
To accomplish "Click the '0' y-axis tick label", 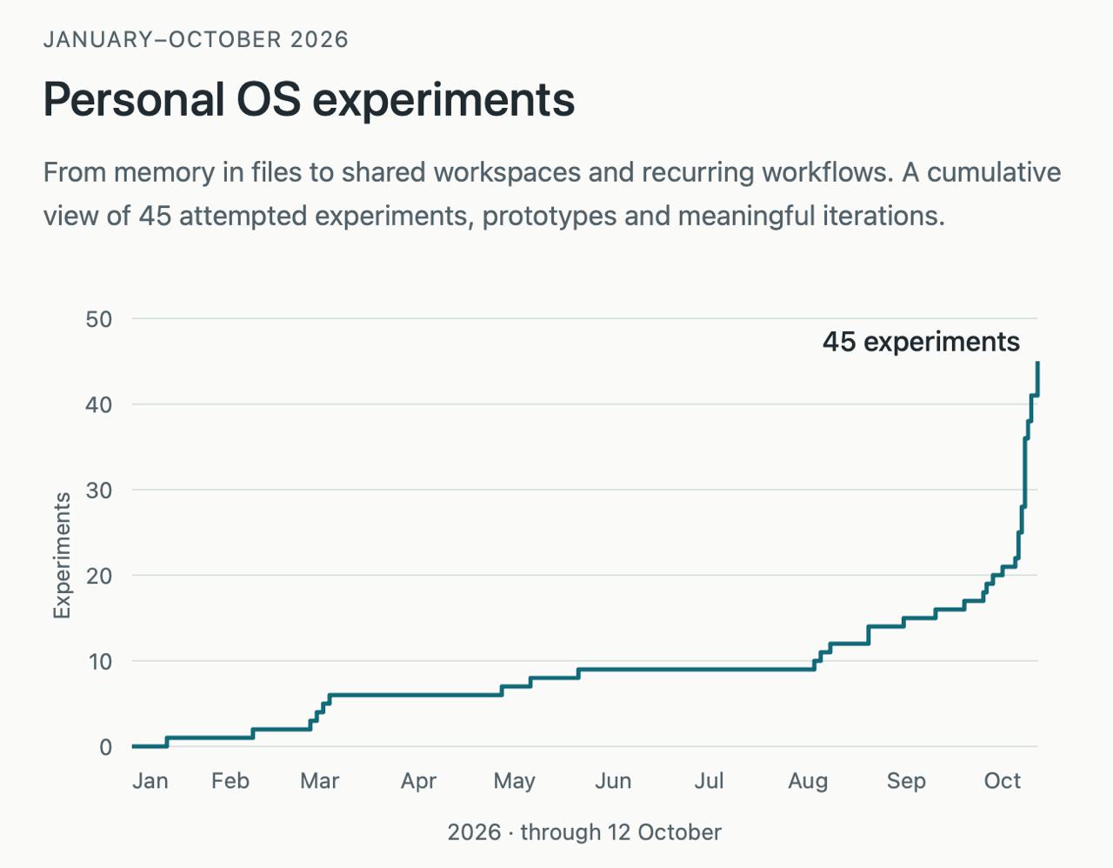I will pyautogui.click(x=106, y=747).
